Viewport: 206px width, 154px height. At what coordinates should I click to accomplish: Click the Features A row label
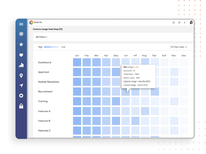point(44,111)
